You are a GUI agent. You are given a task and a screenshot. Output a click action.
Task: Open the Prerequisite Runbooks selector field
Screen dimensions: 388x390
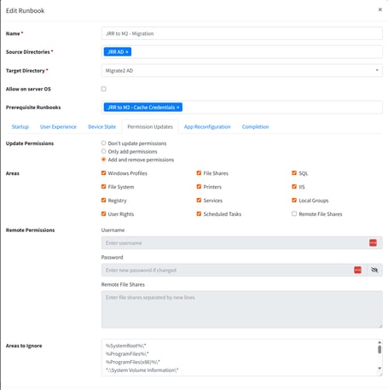point(242,108)
